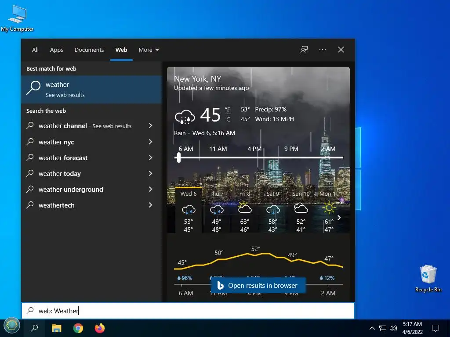Open notification center icon
450x337 pixels.
435,328
